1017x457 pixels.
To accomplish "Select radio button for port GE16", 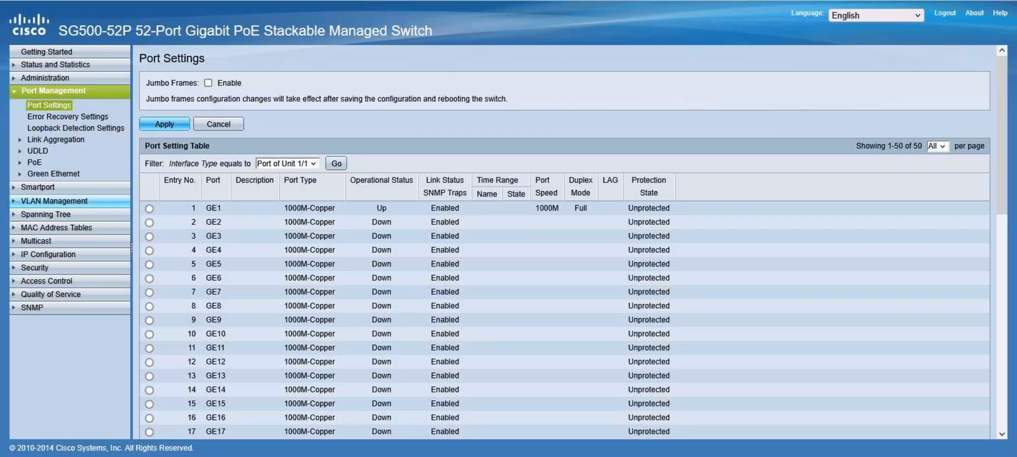I will pos(149,418).
